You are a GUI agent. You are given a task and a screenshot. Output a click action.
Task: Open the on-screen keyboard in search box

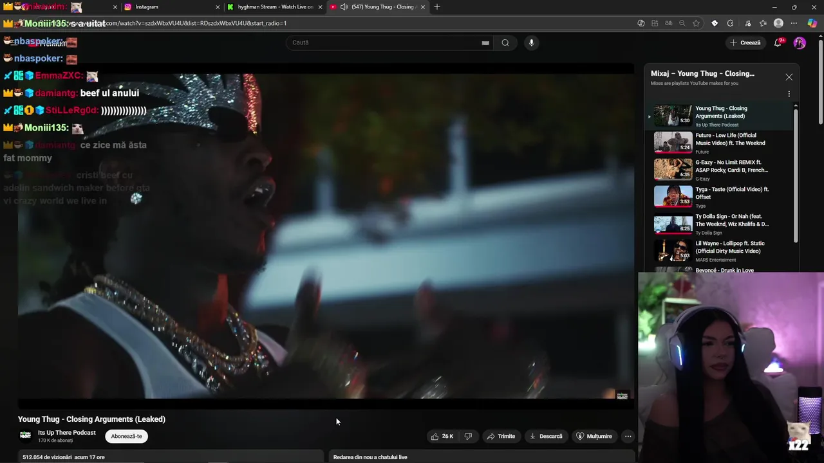click(x=485, y=43)
